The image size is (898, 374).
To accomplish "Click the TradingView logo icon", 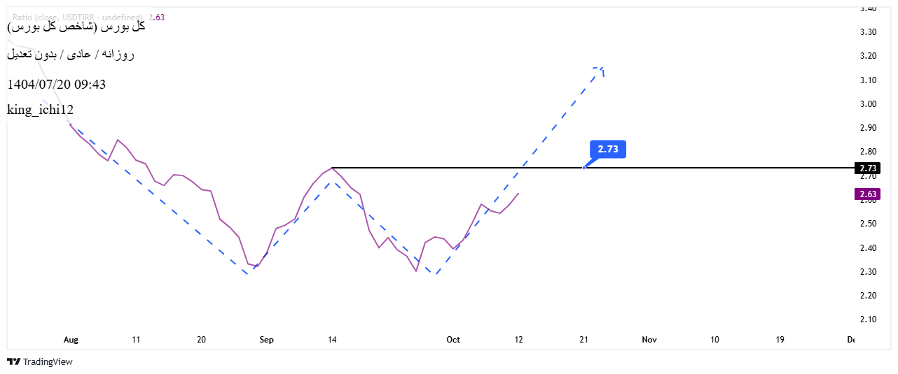I will pos(13,361).
